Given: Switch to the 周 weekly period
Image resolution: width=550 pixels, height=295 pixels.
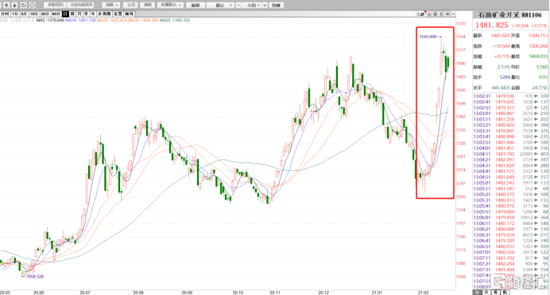Looking at the screenshot, I should coord(72,13).
